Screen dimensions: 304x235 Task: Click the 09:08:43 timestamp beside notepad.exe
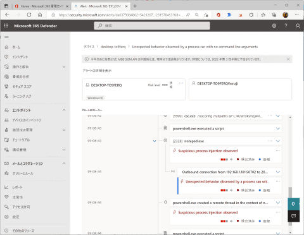(x=94, y=141)
